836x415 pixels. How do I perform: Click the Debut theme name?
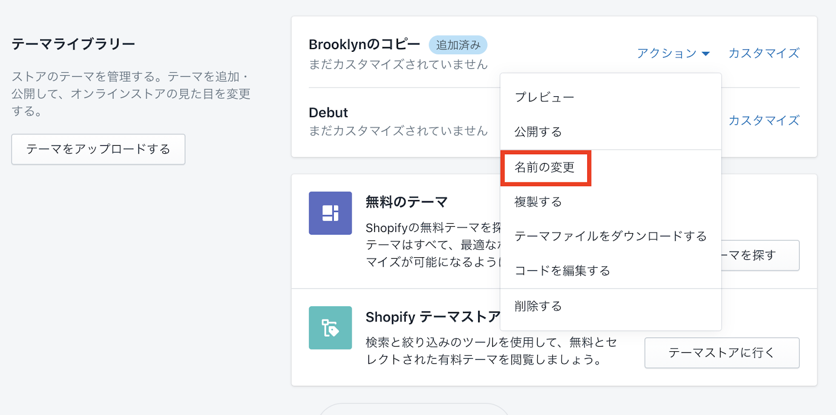pos(328,113)
